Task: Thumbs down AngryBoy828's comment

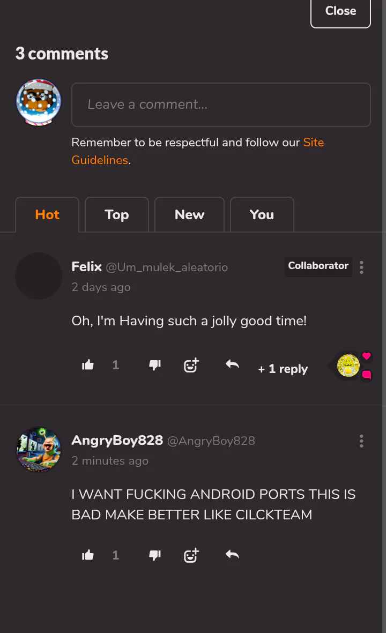Action: click(155, 555)
